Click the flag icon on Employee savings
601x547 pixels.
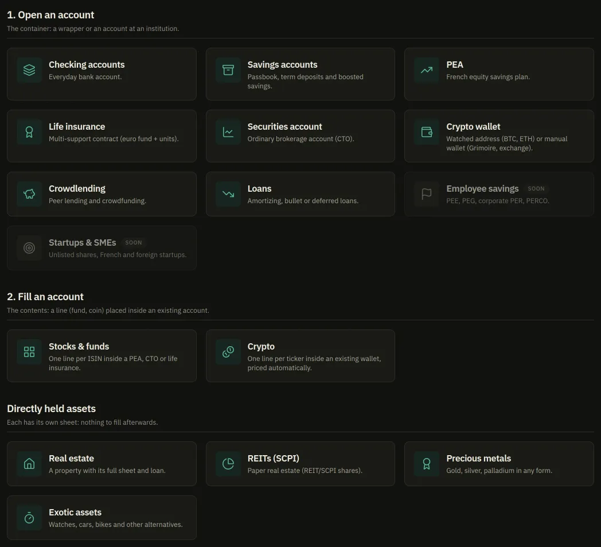pyautogui.click(x=427, y=194)
